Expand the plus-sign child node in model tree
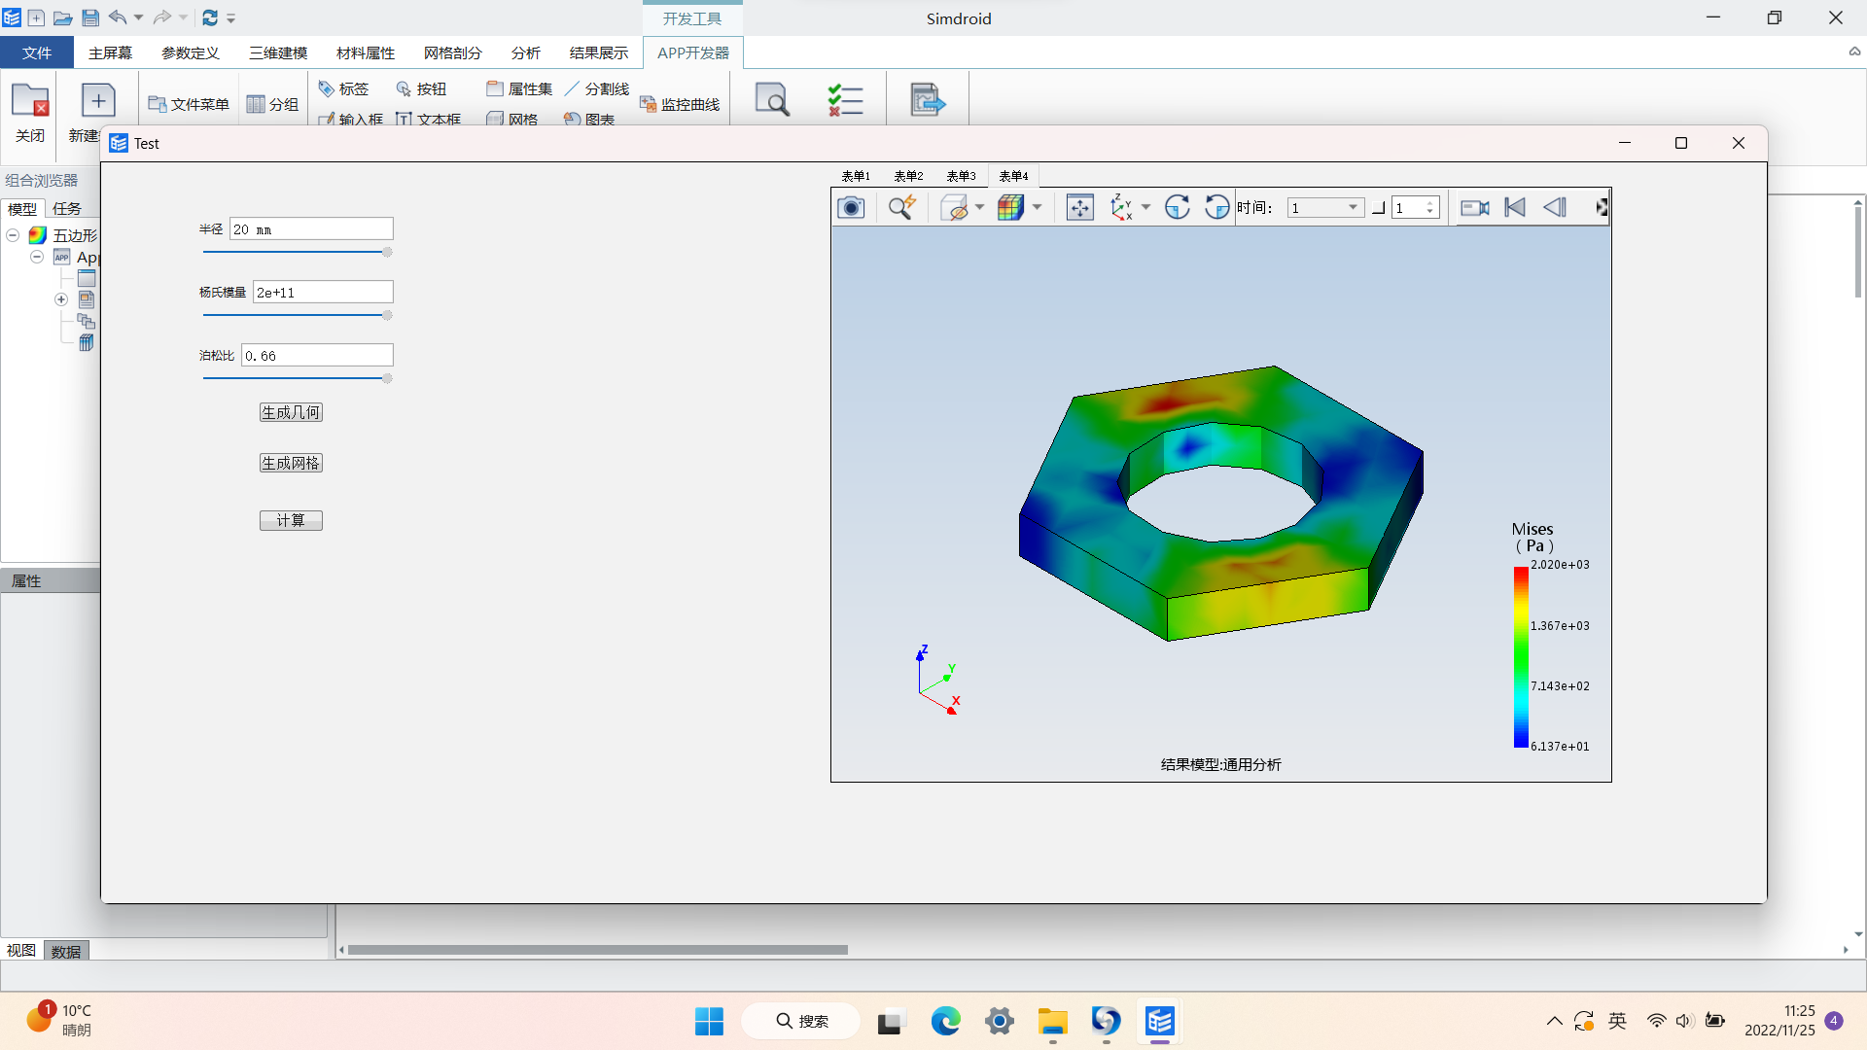The height and width of the screenshot is (1050, 1867). point(61,299)
